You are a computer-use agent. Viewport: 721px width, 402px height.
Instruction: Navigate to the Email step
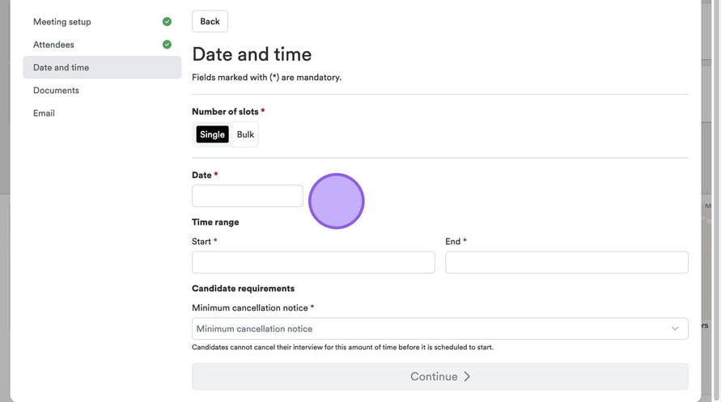(x=44, y=113)
